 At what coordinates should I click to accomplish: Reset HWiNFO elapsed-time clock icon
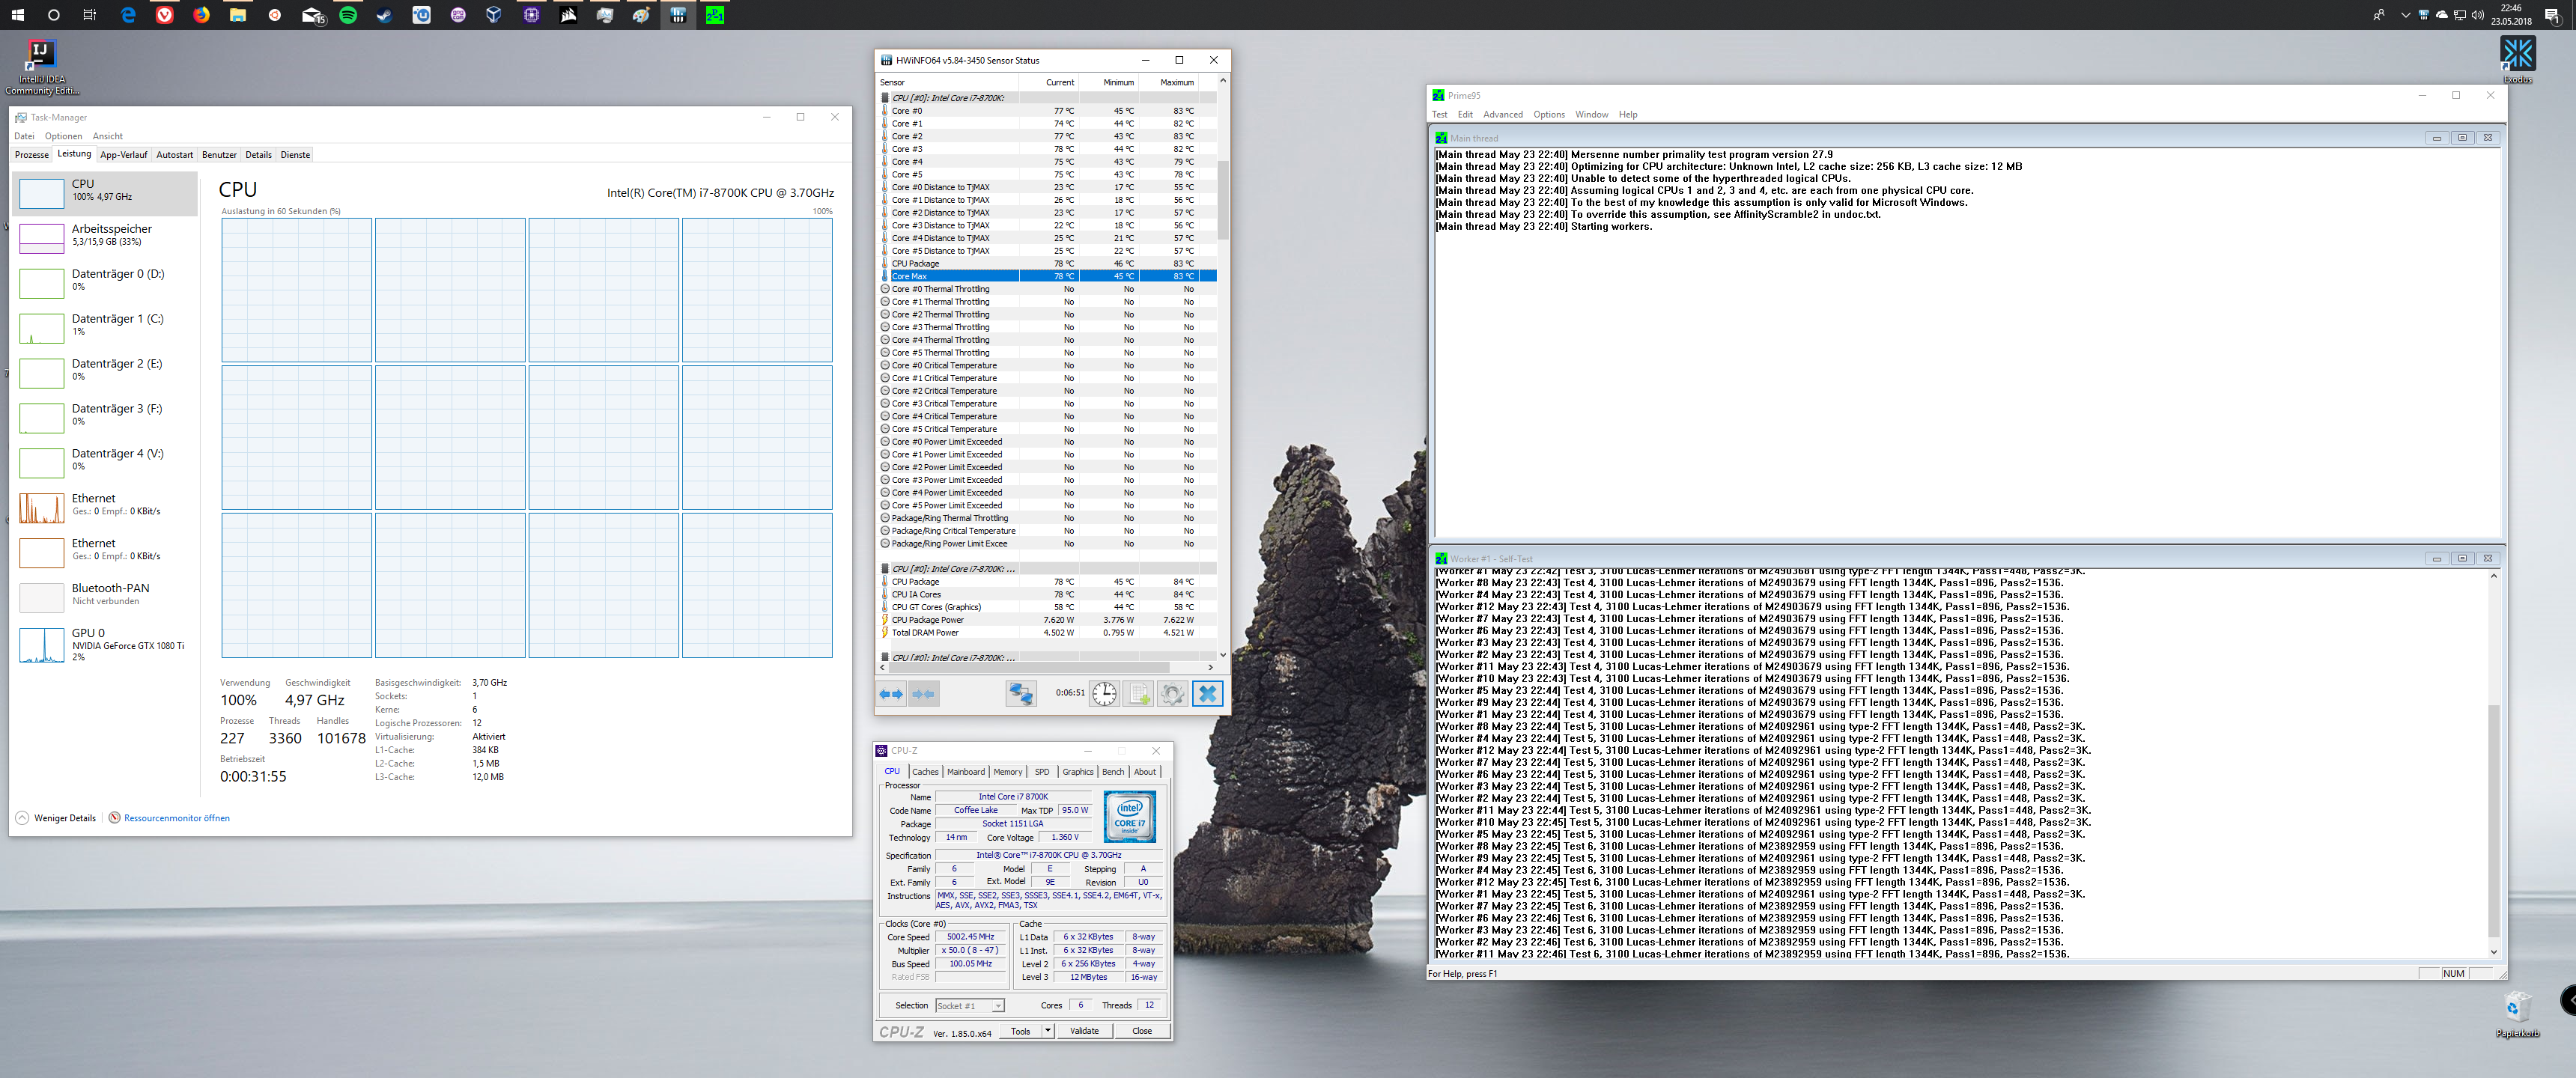[x=1104, y=693]
